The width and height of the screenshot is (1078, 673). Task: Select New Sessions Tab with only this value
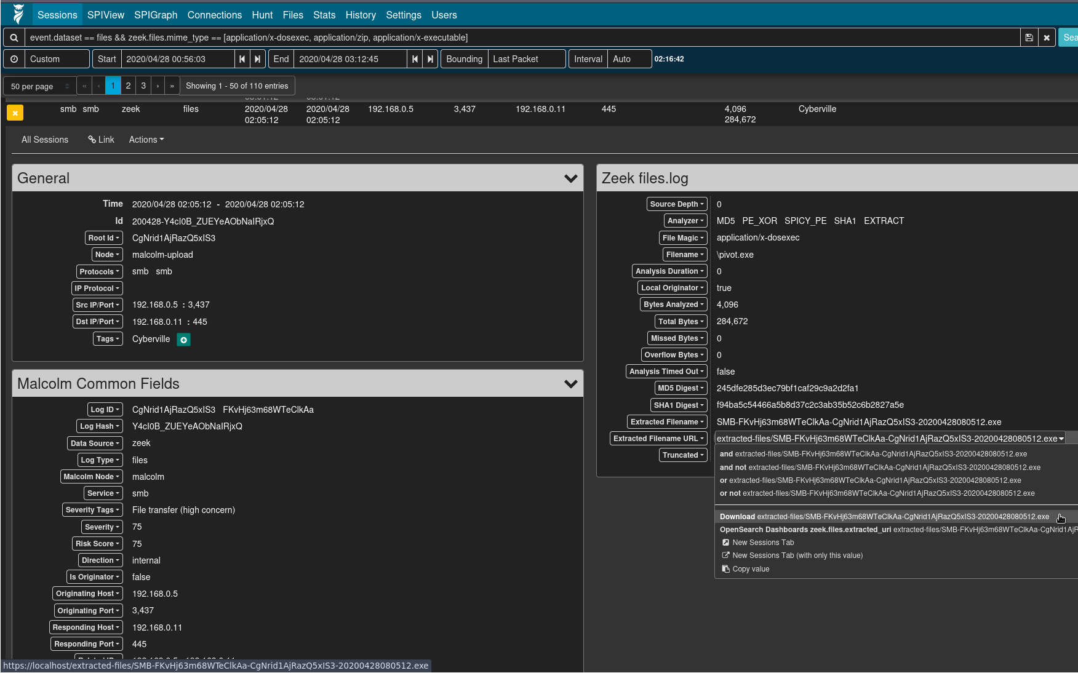pyautogui.click(x=896, y=556)
